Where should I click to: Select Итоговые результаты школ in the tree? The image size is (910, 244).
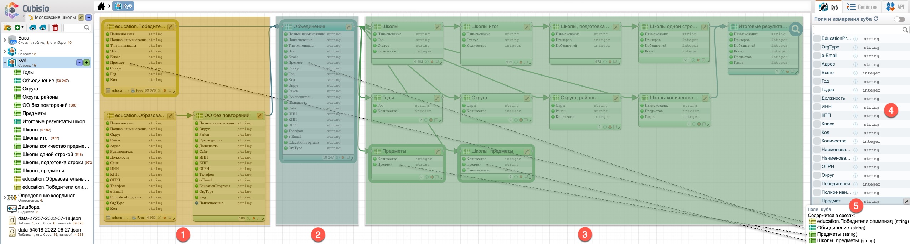[53, 121]
